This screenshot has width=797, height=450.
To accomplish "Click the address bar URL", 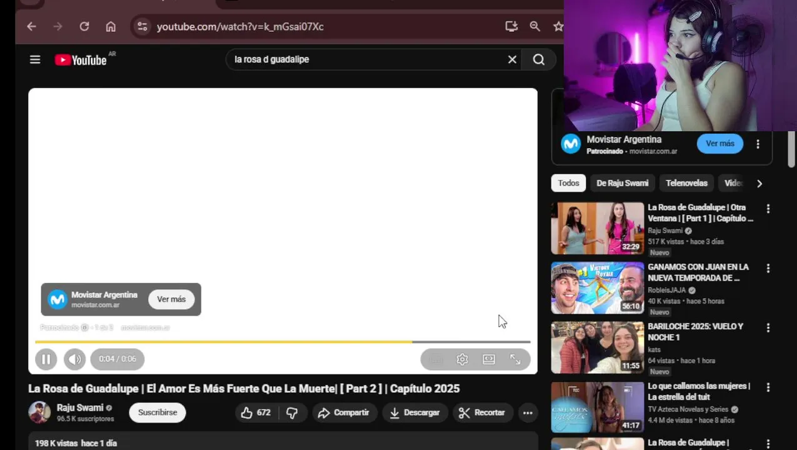I will 240,26.
